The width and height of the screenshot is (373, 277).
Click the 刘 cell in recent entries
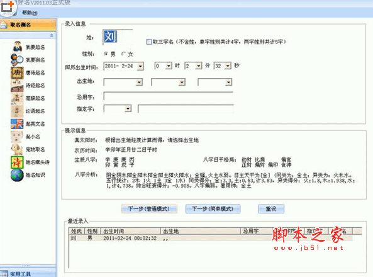click(x=73, y=238)
